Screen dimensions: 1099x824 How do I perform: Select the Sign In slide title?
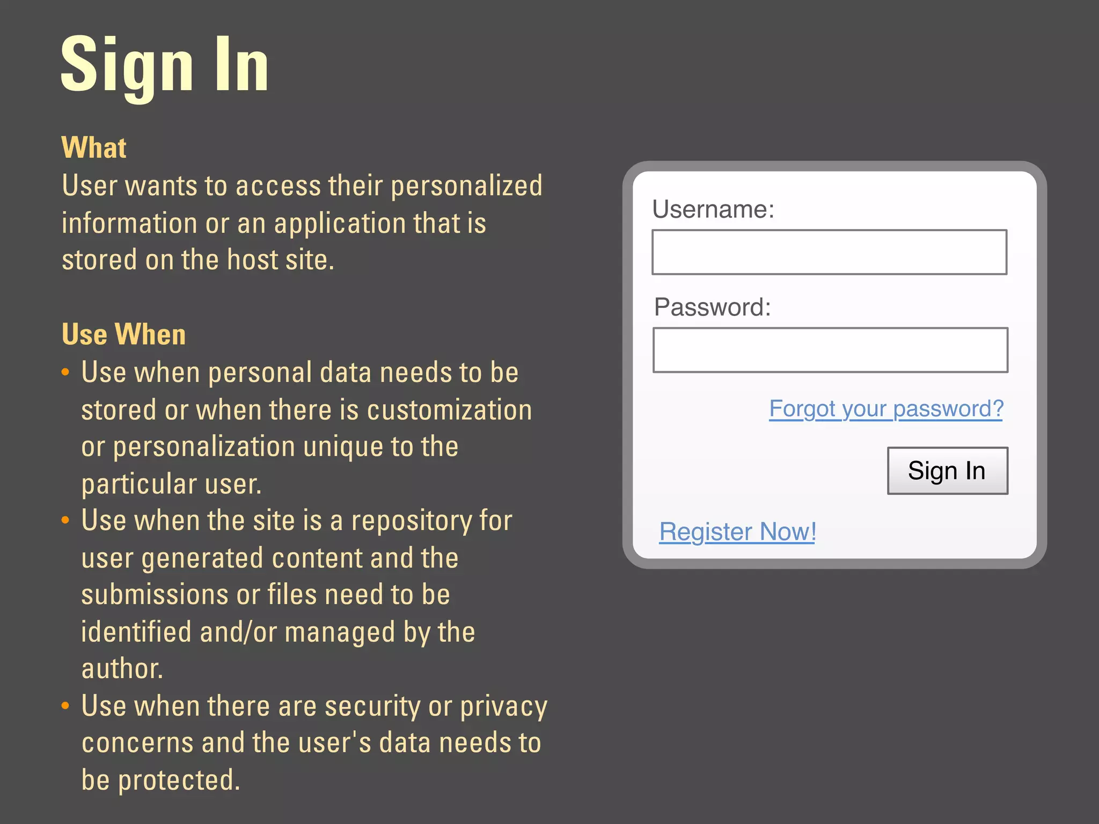coord(164,65)
